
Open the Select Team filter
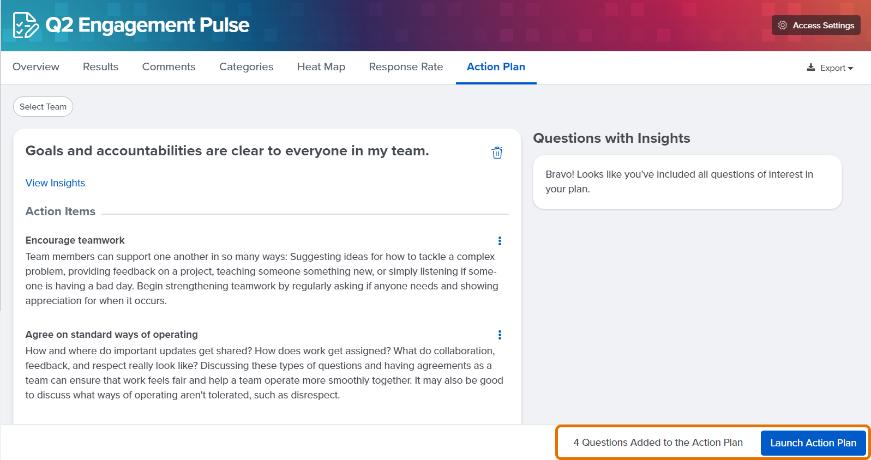(x=43, y=107)
